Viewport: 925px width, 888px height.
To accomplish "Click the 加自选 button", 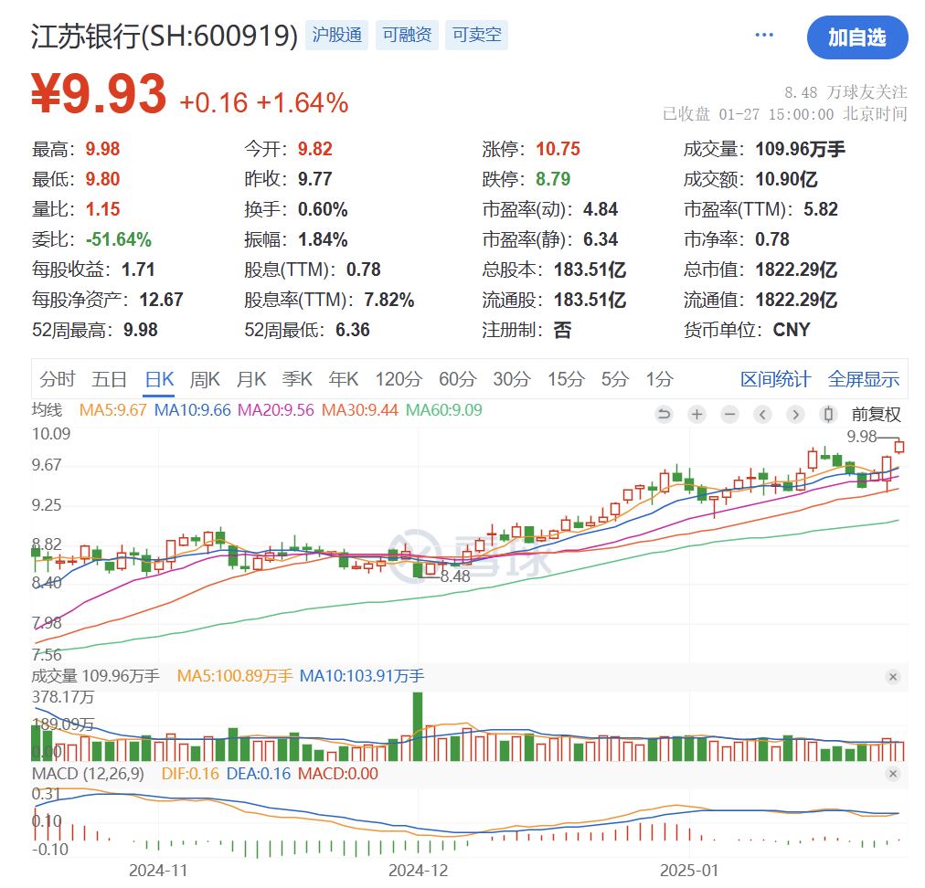I will pyautogui.click(x=856, y=37).
